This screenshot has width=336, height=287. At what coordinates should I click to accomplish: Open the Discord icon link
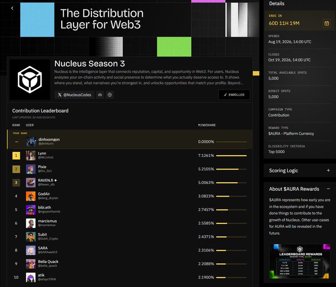pyautogui.click(x=100, y=95)
